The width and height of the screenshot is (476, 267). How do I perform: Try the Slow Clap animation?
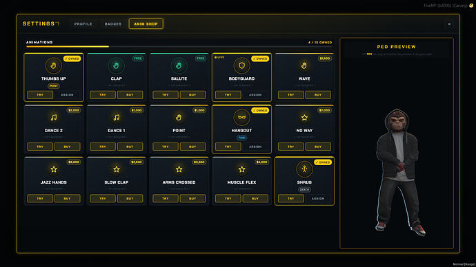point(103,198)
